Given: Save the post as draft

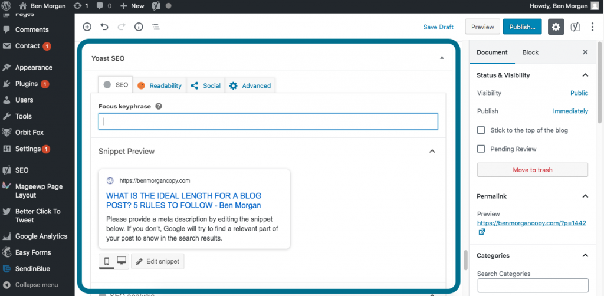Looking at the screenshot, I should click(x=438, y=27).
